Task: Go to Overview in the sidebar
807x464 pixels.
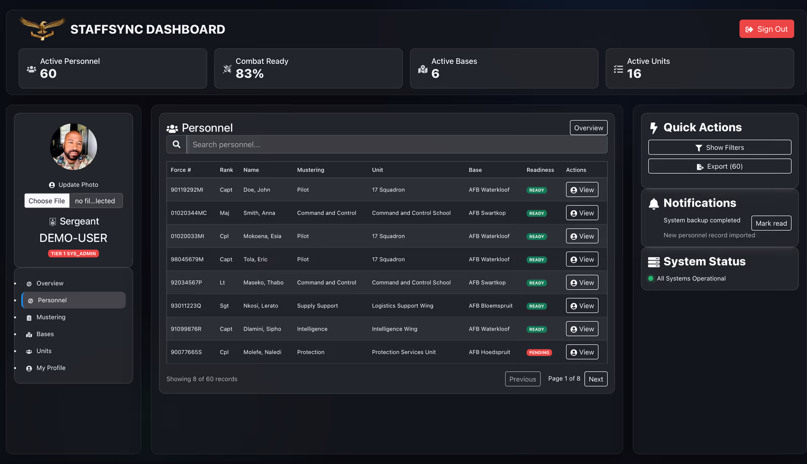Action: tap(74, 284)
